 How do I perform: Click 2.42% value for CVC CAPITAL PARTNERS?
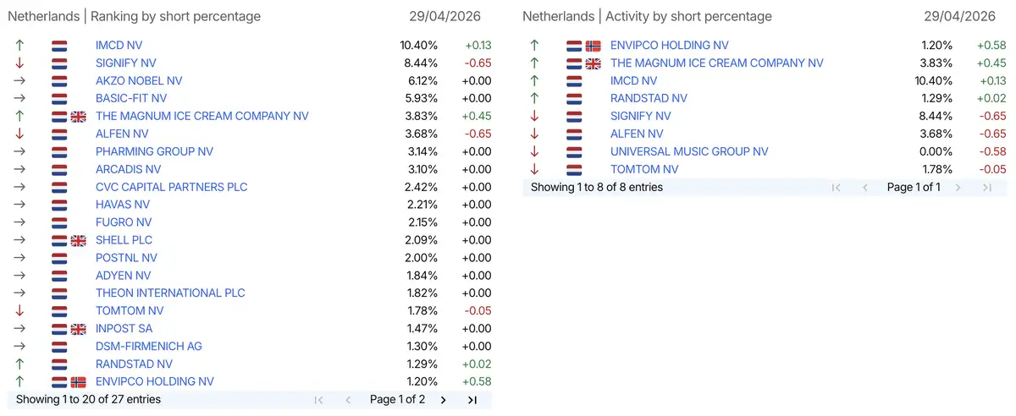pyautogui.click(x=421, y=187)
